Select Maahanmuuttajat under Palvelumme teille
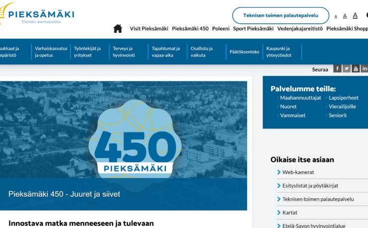Screen dimensions: 368x228 [x=300, y=98]
